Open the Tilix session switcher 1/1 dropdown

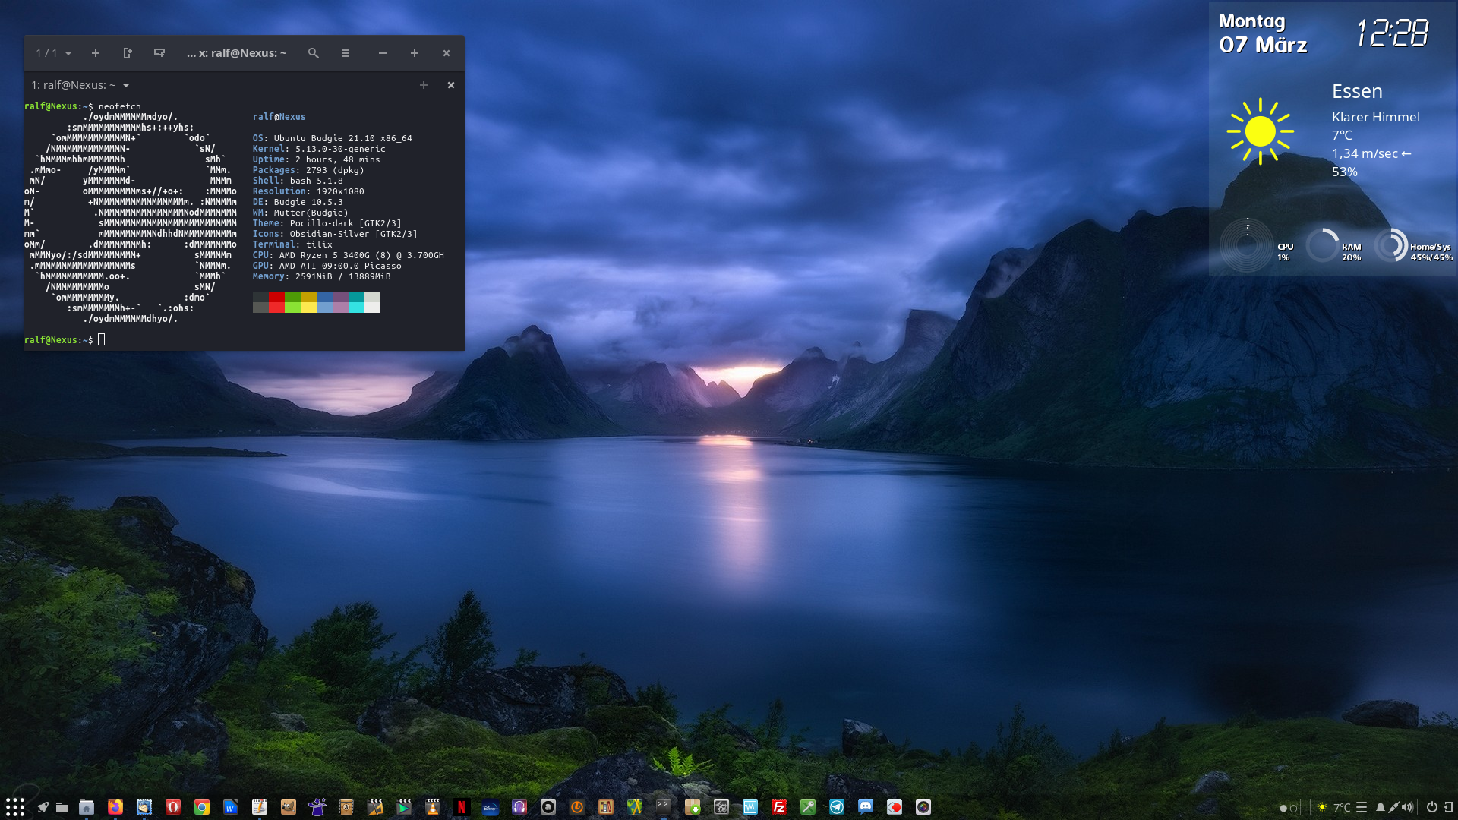tap(53, 53)
